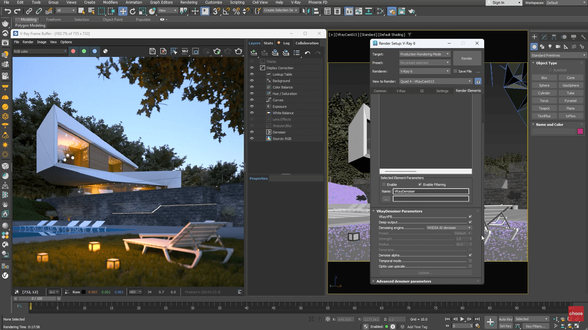
Task: Open the Renderer dropdown showing V-Ray 6
Action: (x=425, y=71)
